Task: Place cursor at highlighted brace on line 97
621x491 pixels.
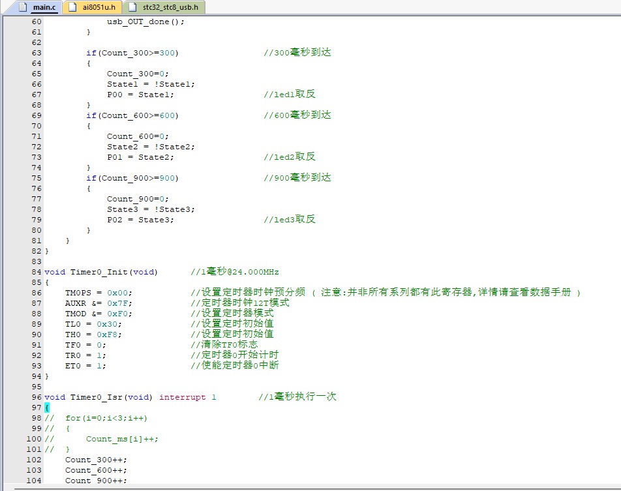Action: click(47, 408)
